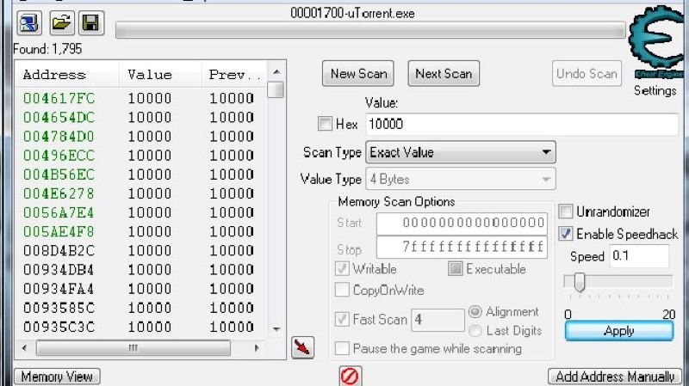Toggle the Unrandomizer checkbox

pyautogui.click(x=566, y=211)
